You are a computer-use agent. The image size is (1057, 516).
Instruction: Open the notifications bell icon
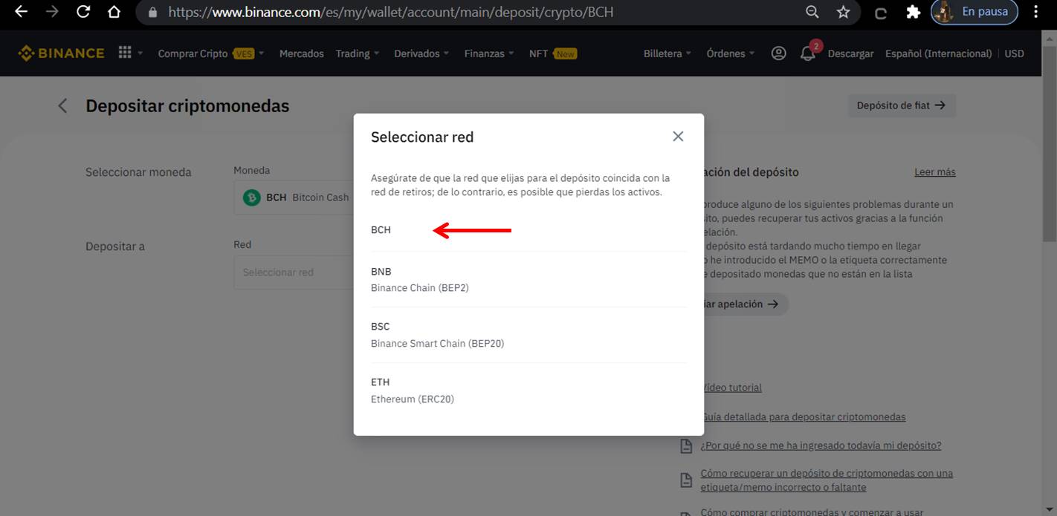tap(808, 53)
